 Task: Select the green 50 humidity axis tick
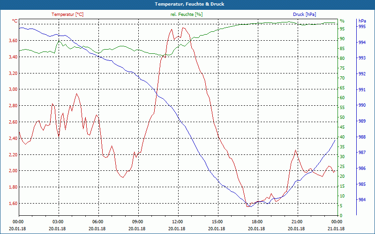point(342,117)
